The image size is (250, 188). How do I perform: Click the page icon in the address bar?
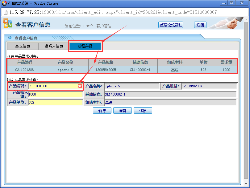point(5,12)
